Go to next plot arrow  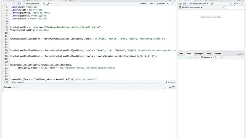(x=184, y=58)
